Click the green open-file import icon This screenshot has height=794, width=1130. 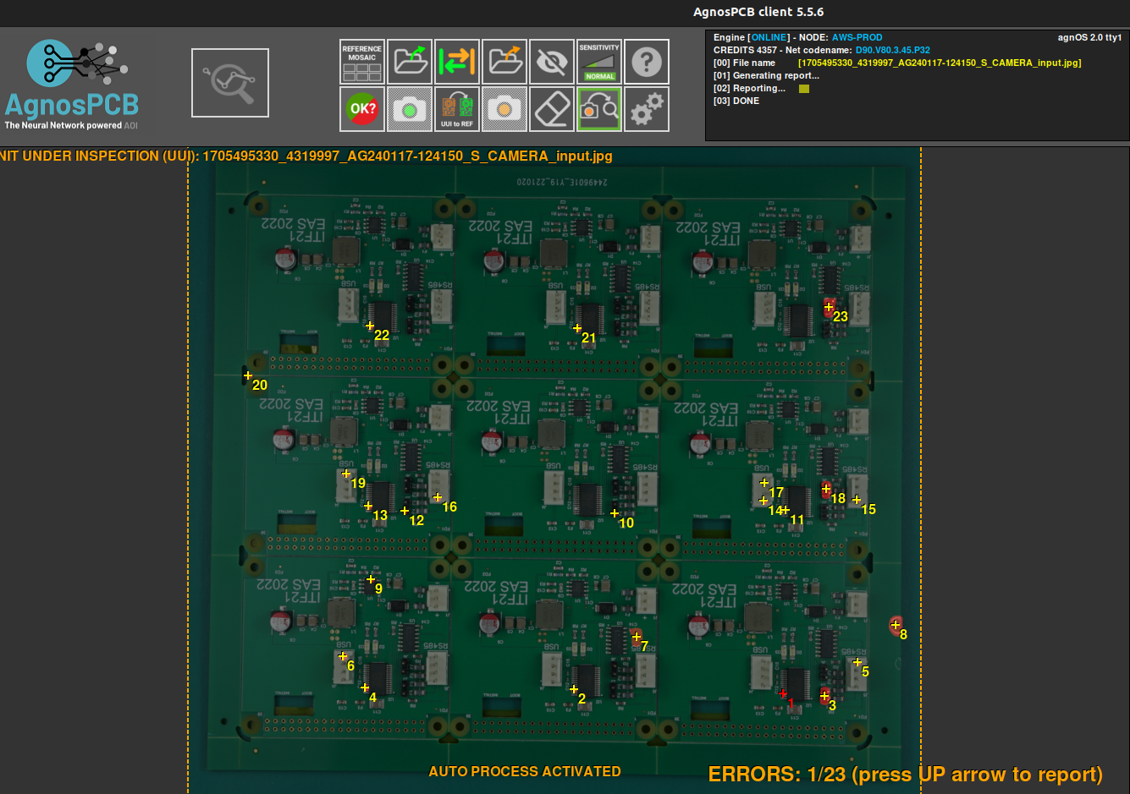click(410, 61)
